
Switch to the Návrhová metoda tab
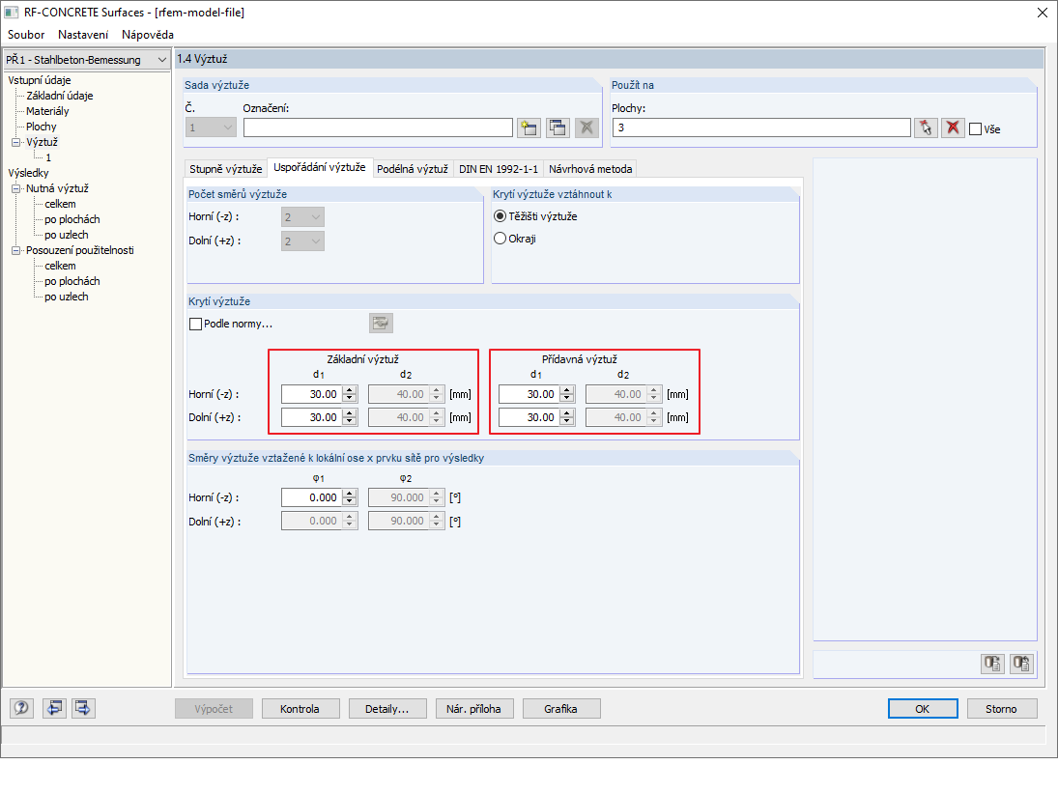coord(590,169)
